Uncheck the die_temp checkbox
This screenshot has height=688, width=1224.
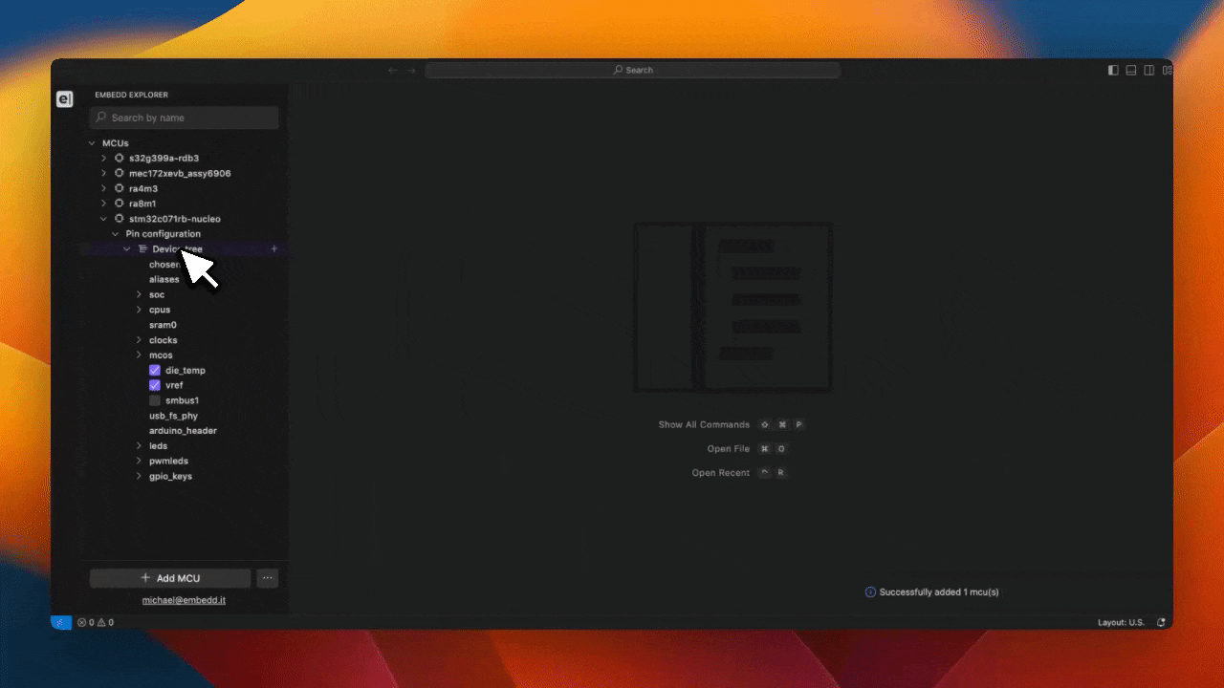click(x=155, y=370)
